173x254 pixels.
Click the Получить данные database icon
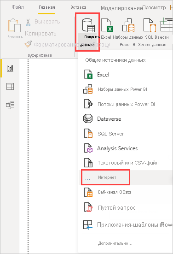pyautogui.click(x=88, y=25)
